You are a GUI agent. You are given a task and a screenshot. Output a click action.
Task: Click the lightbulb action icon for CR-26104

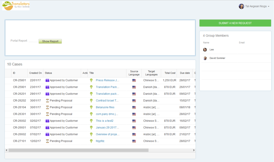(91, 107)
